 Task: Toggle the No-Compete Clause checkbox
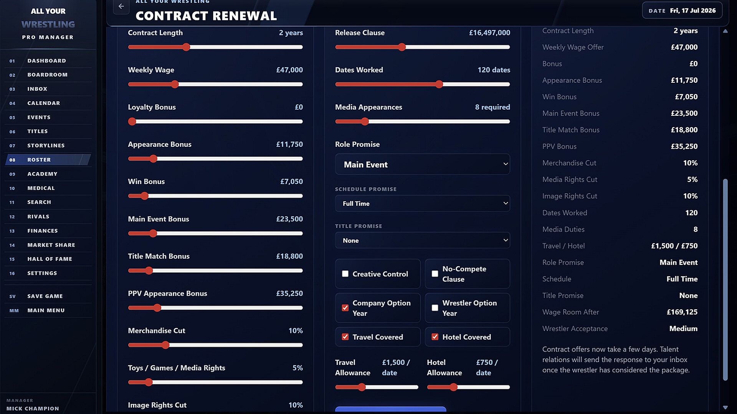pyautogui.click(x=435, y=274)
